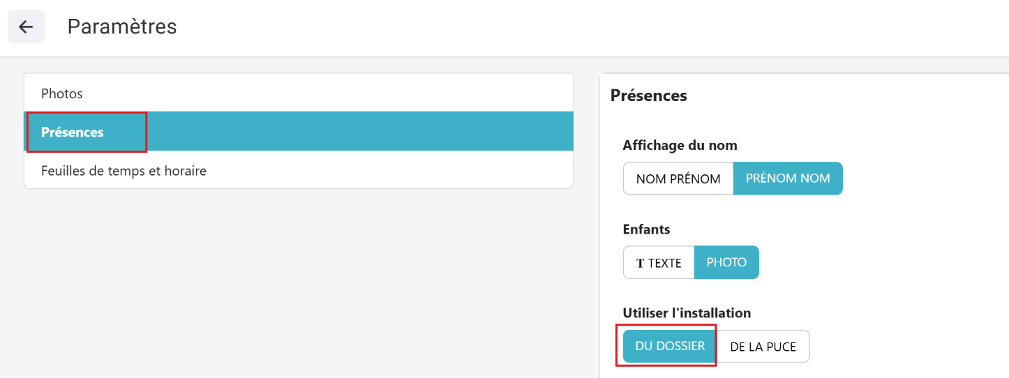This screenshot has width=1009, height=378.
Task: Choose DU DOSSIER installation option
Action: pyautogui.click(x=670, y=346)
